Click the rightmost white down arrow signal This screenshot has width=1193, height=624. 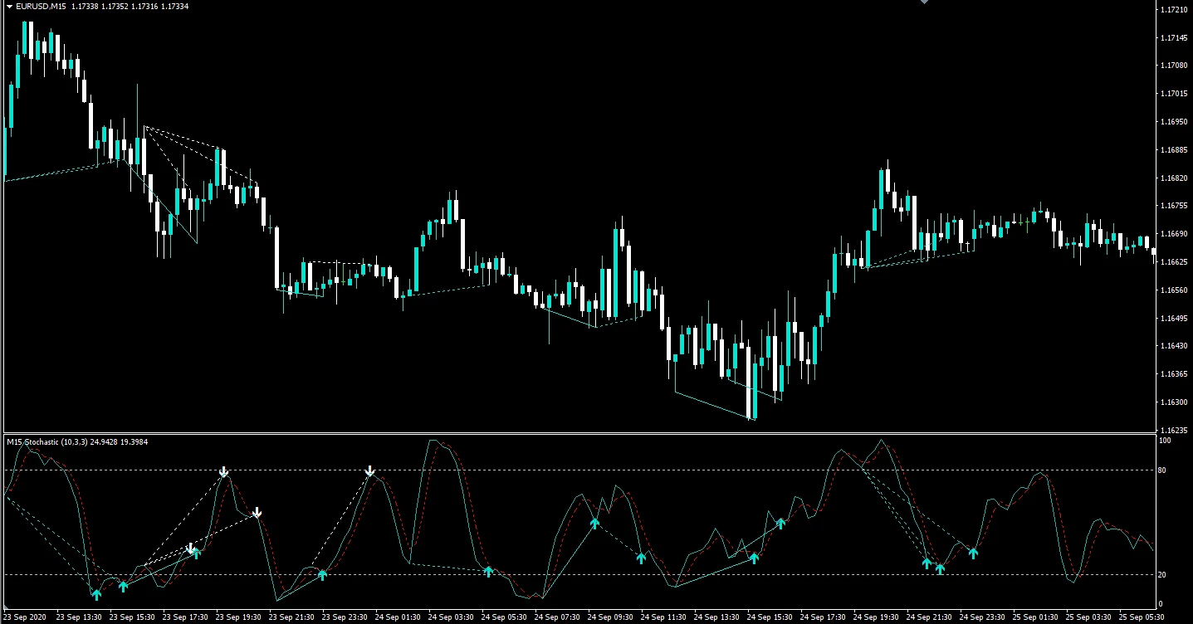(x=370, y=471)
